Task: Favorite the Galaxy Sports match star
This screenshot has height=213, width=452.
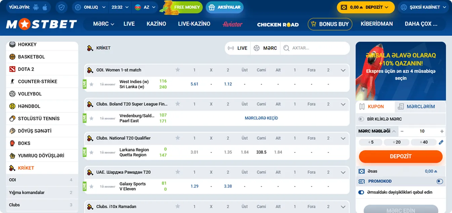Action: click(91, 186)
